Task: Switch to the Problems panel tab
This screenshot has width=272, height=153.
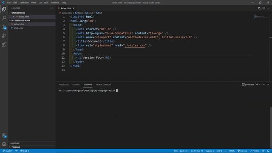Action: 64,85
